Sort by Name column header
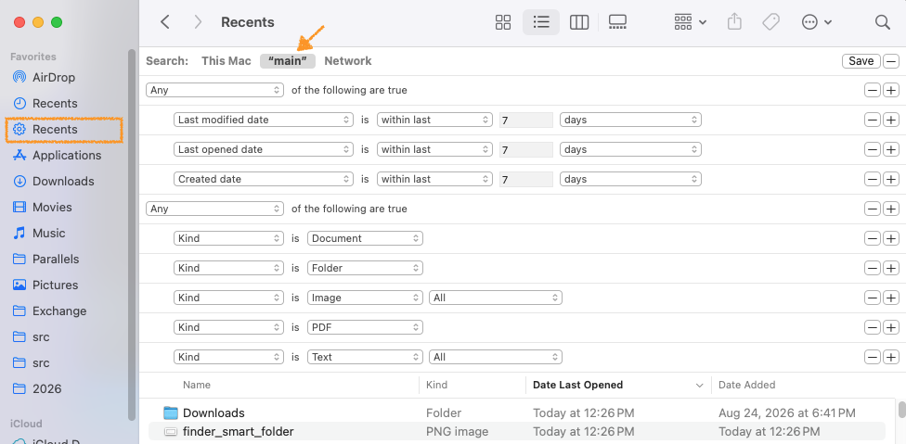The image size is (906, 444). (x=197, y=386)
